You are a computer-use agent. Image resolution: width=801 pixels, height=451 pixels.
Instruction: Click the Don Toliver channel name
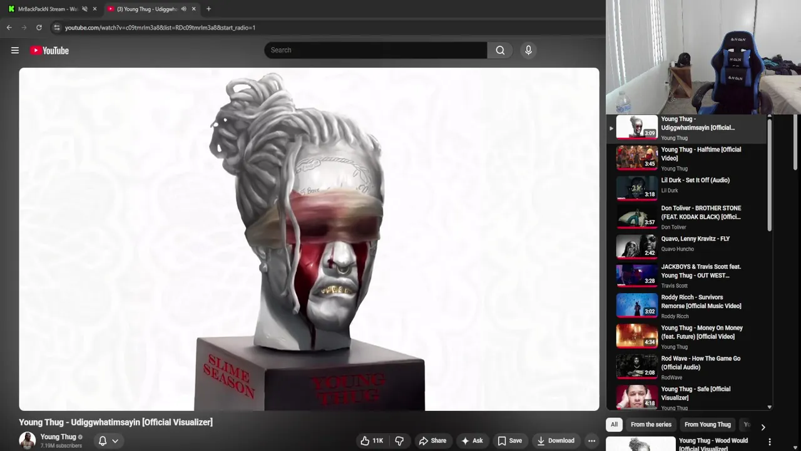674,227
